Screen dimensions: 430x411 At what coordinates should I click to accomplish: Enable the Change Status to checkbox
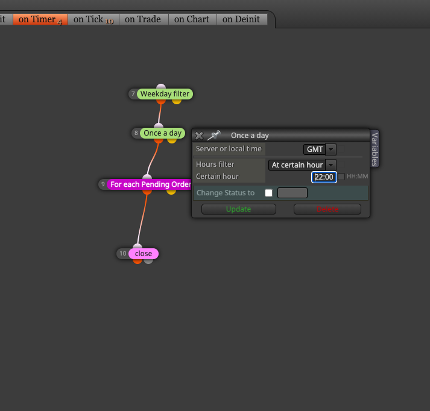tap(269, 193)
